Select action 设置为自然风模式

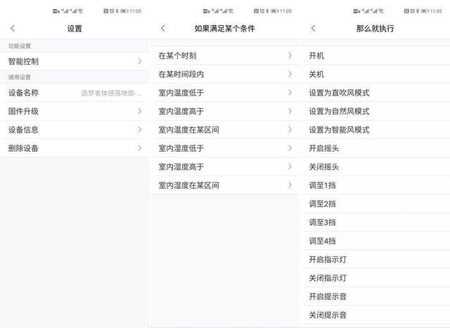(x=377, y=111)
